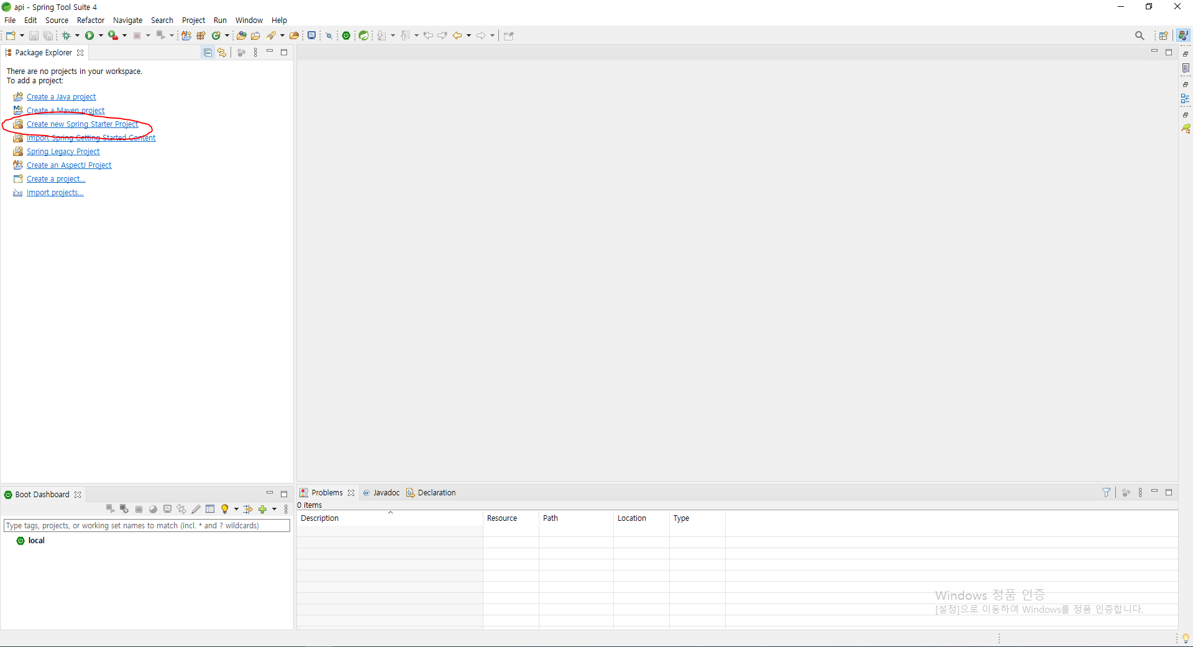Click the New wizard toolbar icon
Image resolution: width=1193 pixels, height=647 pixels.
coord(11,35)
